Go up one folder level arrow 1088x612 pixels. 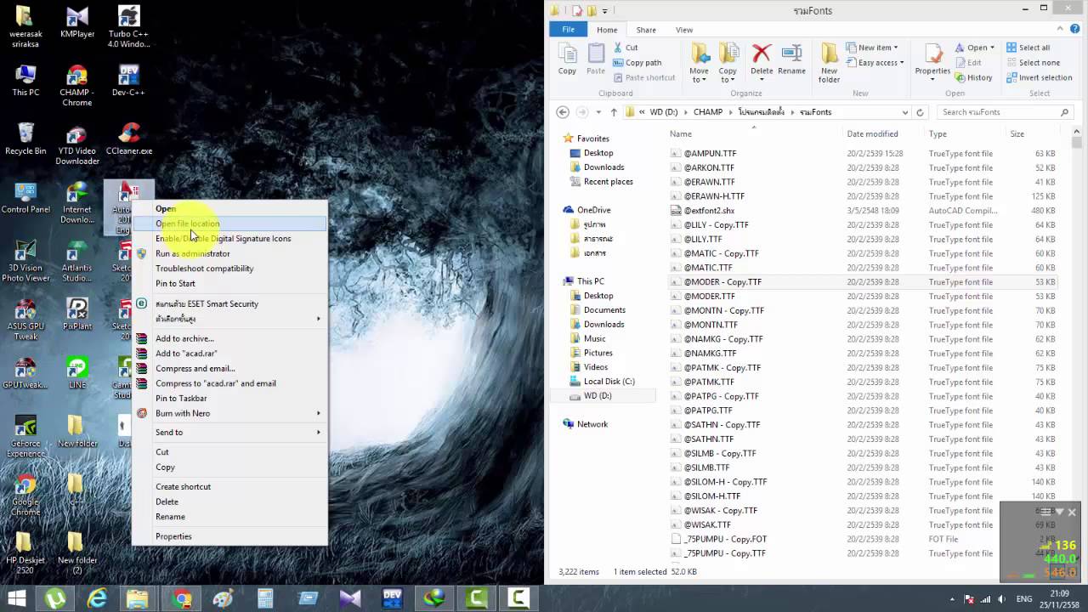pos(614,112)
